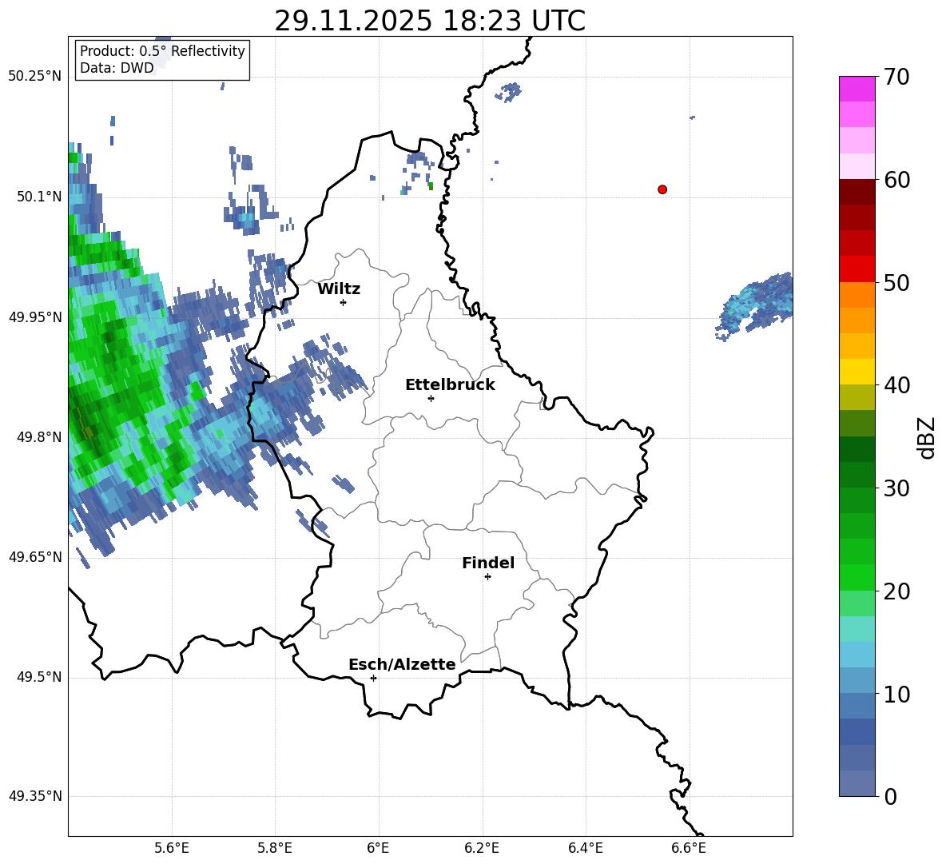Click the Esch/Alzette station cross marker
Viewport: 946px width, 864px height.
(373, 678)
